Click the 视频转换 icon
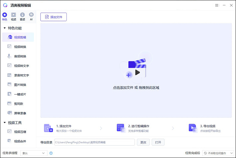 pos(9,46)
